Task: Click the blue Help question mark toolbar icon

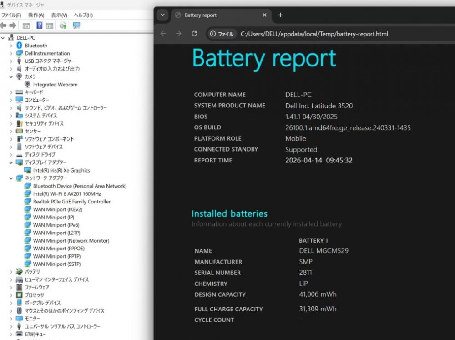Action: click(40, 25)
